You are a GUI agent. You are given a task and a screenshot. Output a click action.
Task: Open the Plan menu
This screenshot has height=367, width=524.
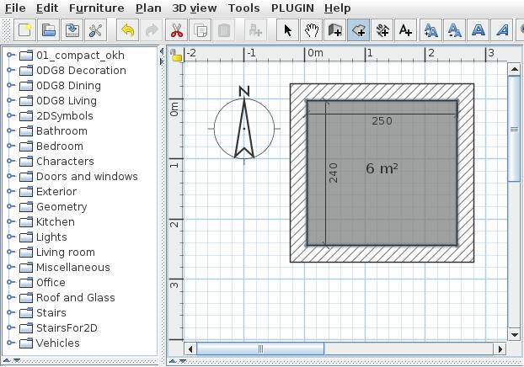148,8
